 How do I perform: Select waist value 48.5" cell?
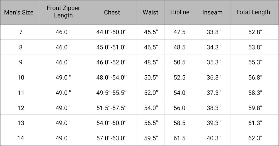pos(151,62)
